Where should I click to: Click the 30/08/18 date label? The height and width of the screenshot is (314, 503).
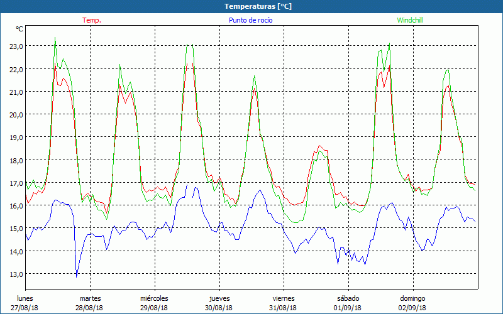[219, 308]
